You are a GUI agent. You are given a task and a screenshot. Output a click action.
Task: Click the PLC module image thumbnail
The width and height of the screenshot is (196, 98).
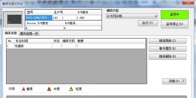pyautogui.click(x=13, y=19)
